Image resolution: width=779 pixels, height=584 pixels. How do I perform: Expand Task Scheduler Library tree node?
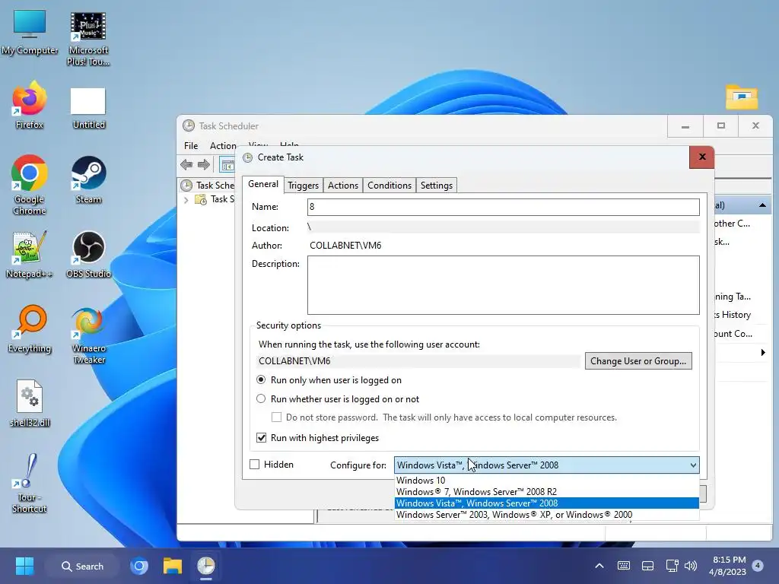tap(186, 200)
